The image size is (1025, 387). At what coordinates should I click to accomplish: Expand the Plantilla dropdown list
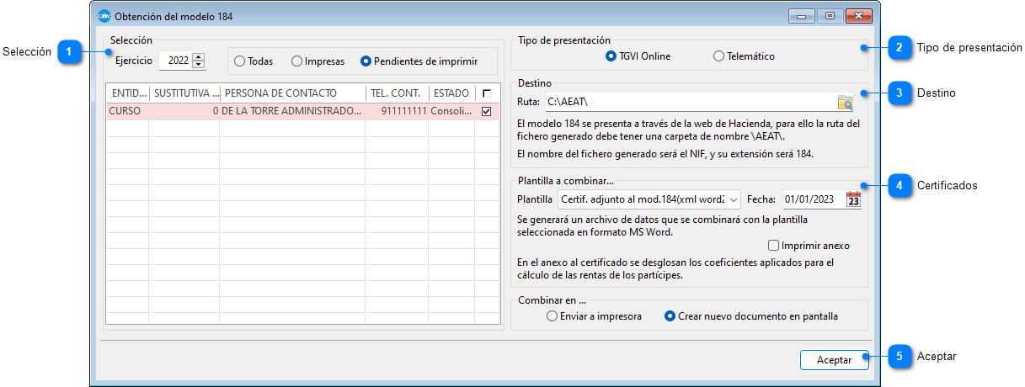733,199
